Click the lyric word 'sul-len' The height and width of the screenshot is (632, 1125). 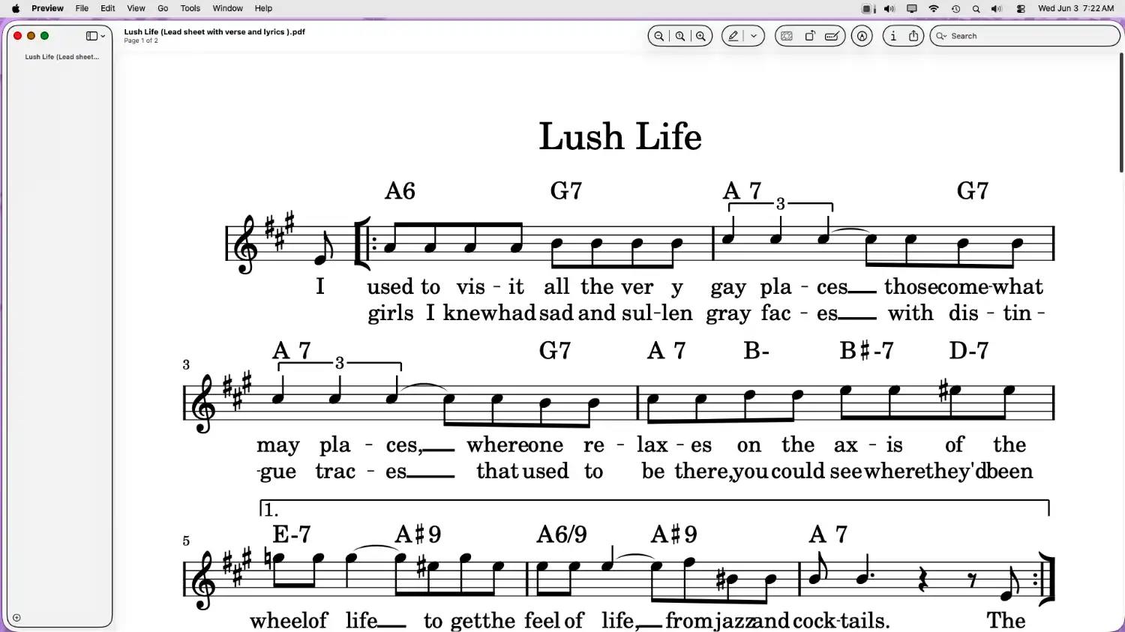(657, 313)
